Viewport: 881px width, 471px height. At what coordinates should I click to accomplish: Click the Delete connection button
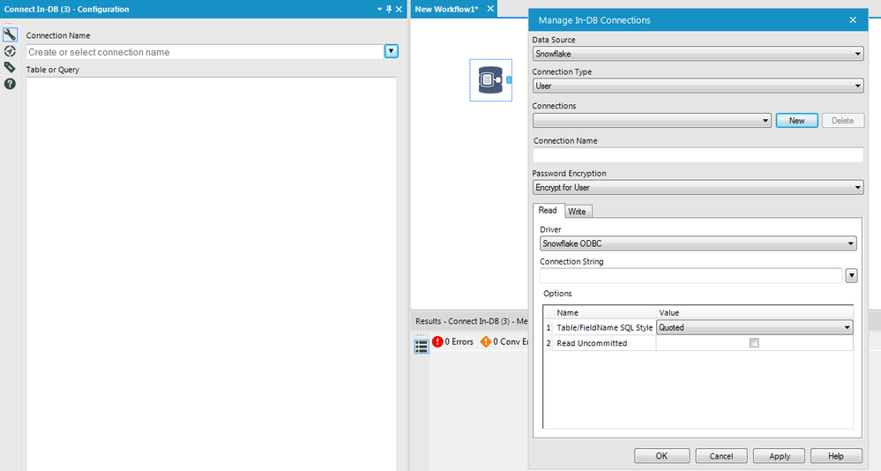click(x=843, y=120)
